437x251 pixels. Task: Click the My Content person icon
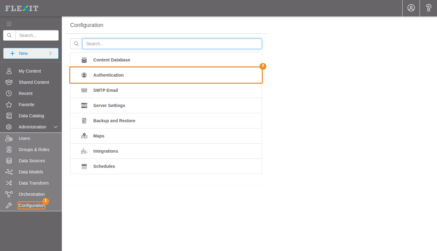pyautogui.click(x=9, y=71)
